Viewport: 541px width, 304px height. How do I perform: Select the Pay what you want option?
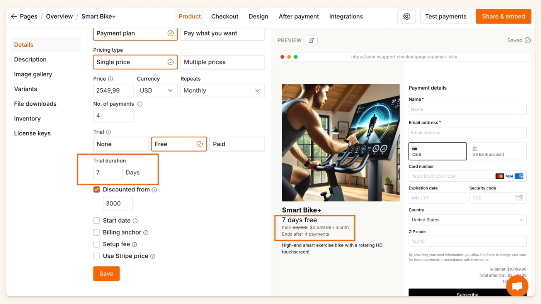click(223, 33)
